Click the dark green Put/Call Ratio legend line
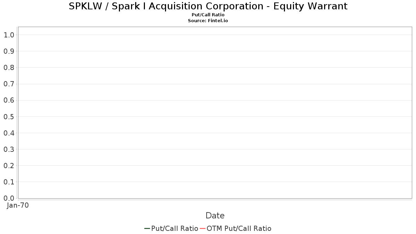This screenshot has height=234, width=416. coord(147,228)
